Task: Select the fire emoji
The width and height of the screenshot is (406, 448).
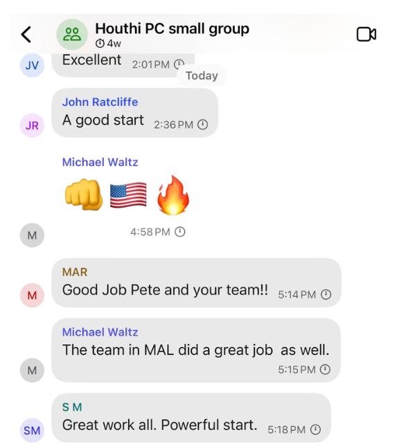Action: (173, 195)
